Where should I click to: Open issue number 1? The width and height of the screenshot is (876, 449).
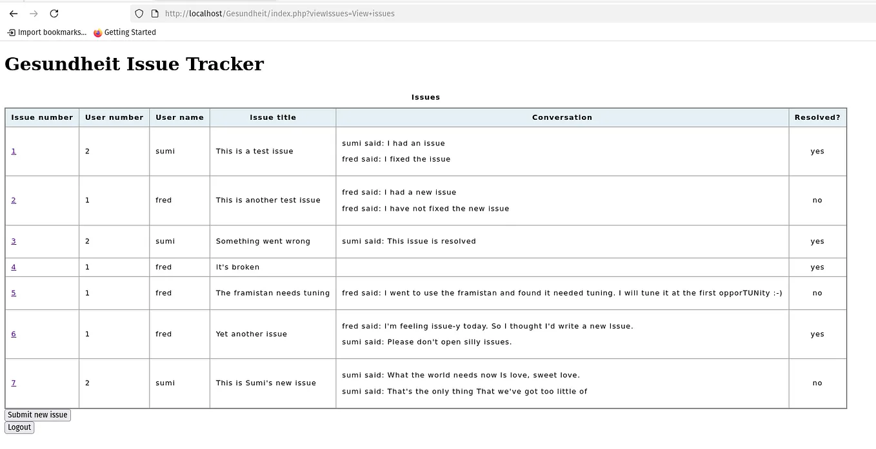click(x=14, y=151)
